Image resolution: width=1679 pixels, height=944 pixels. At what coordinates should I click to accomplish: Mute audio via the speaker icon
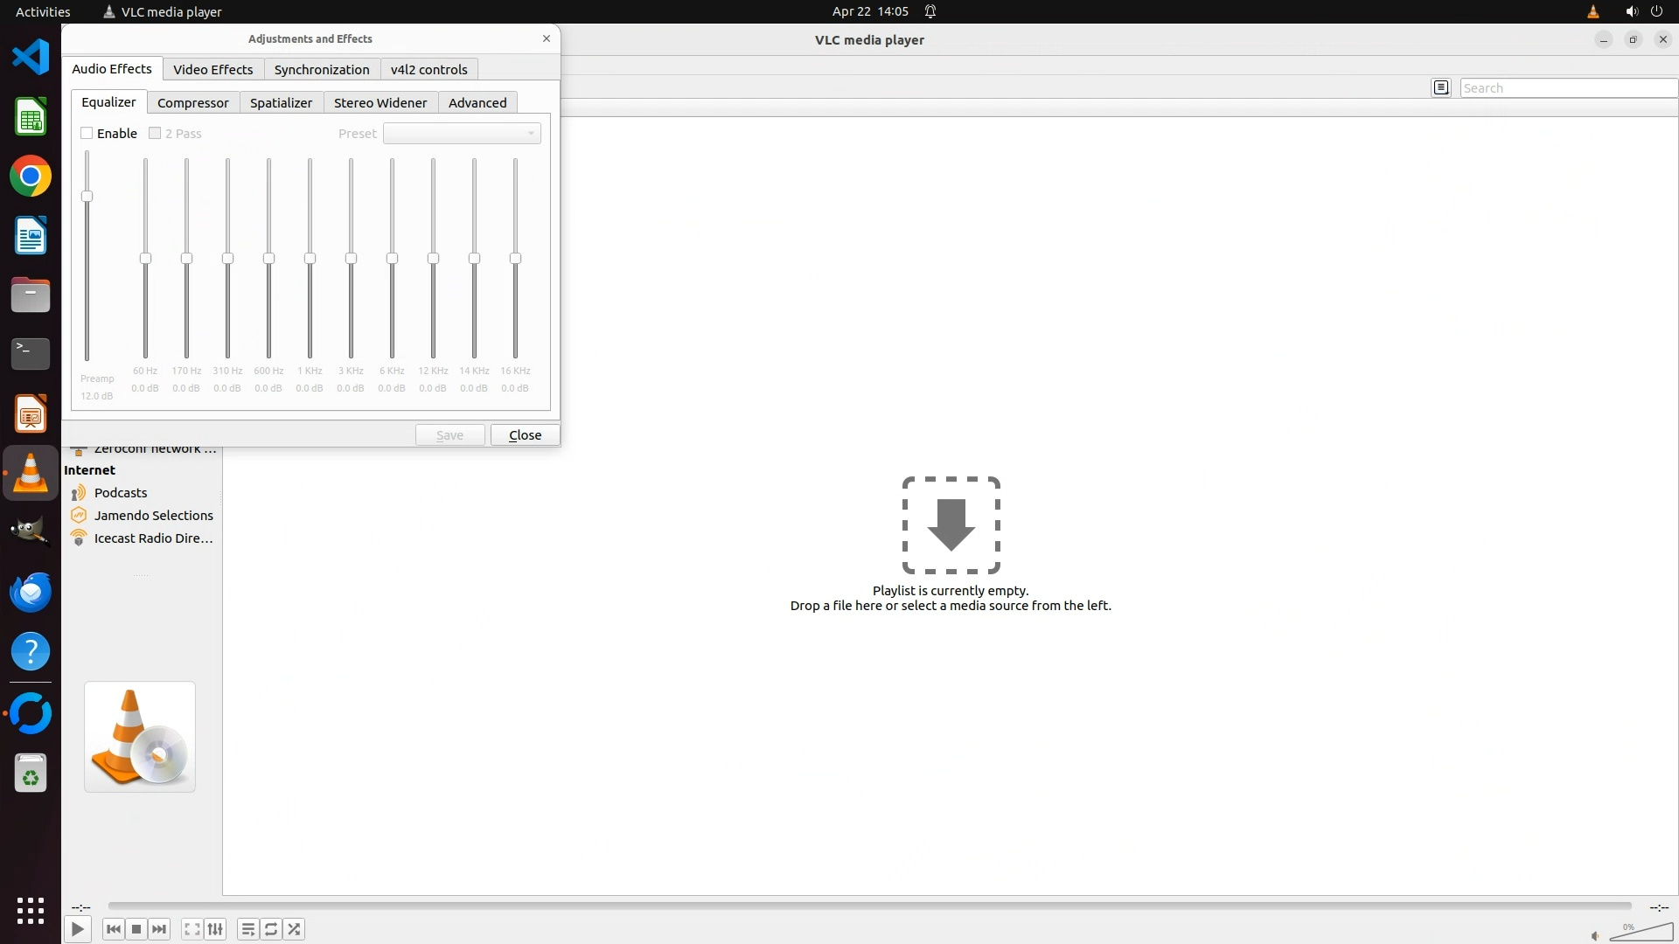[1595, 936]
